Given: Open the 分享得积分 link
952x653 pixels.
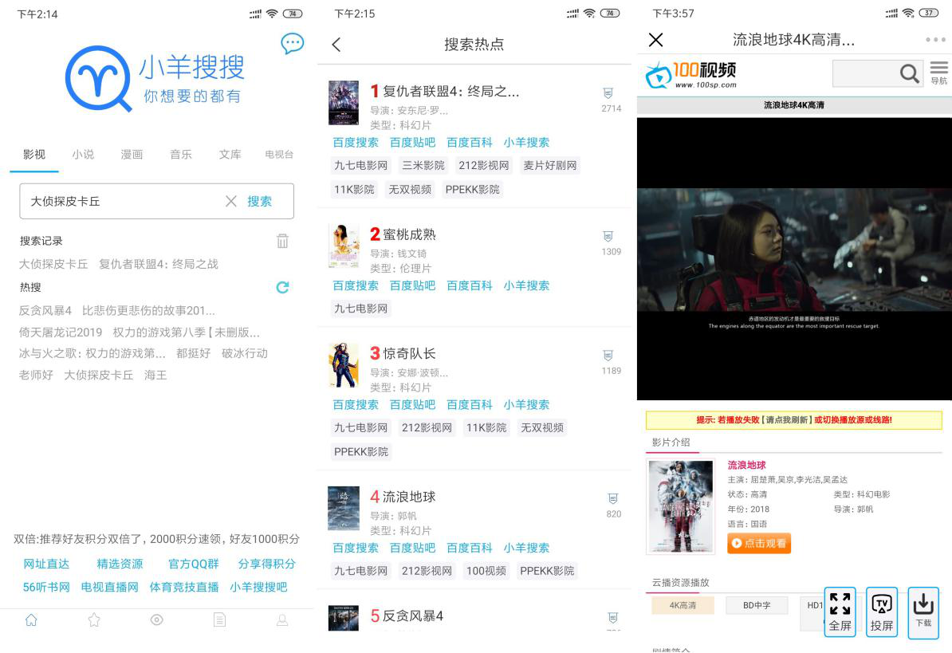Looking at the screenshot, I should point(266,564).
